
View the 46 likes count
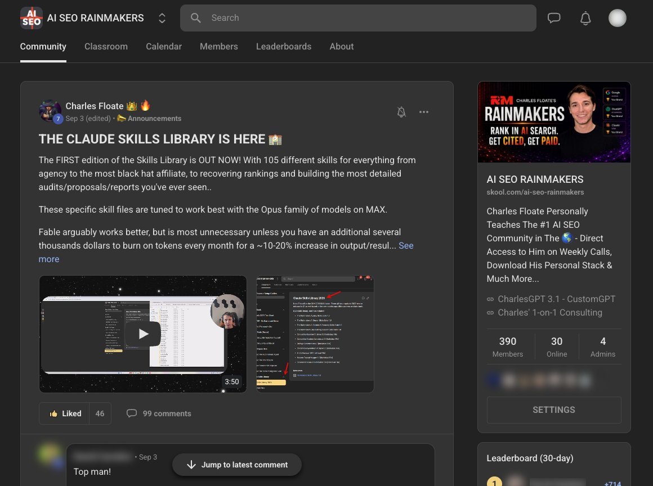tap(100, 413)
